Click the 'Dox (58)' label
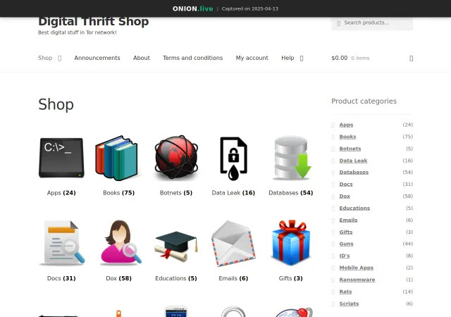Screen dimensions: 451x317 tap(118, 278)
